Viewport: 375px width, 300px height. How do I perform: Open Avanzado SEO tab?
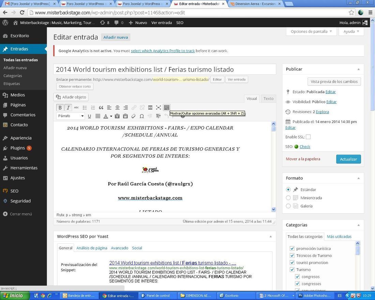point(119,248)
